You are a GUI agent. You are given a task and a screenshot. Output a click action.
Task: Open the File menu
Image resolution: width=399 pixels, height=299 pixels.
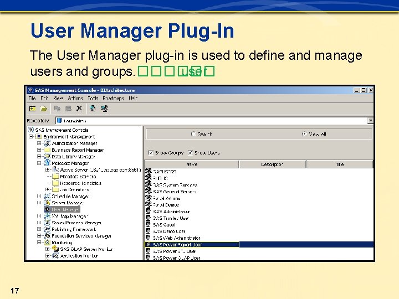coord(32,98)
